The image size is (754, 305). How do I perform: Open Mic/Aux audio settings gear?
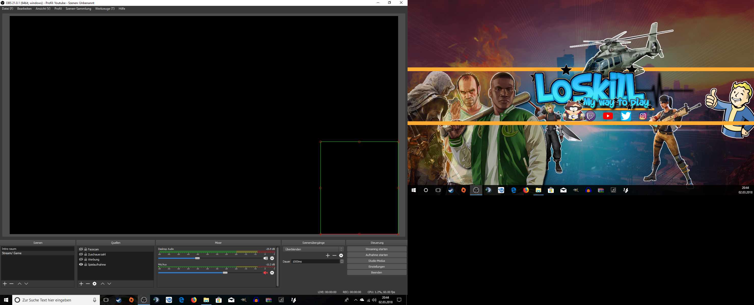[x=272, y=273]
